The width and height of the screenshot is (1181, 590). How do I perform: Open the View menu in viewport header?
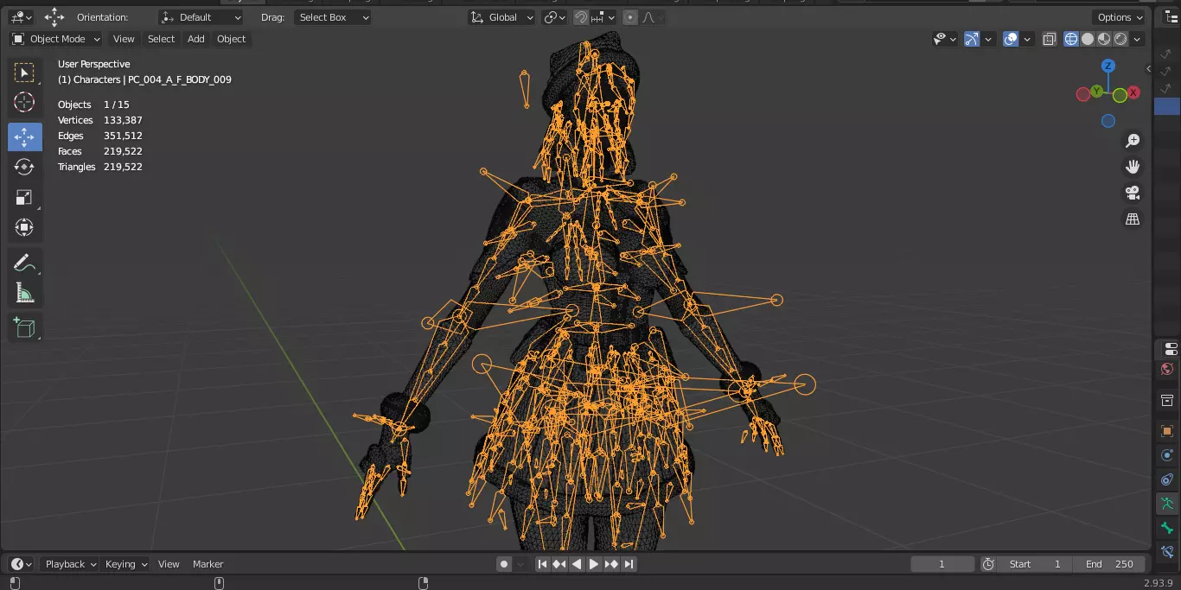124,39
